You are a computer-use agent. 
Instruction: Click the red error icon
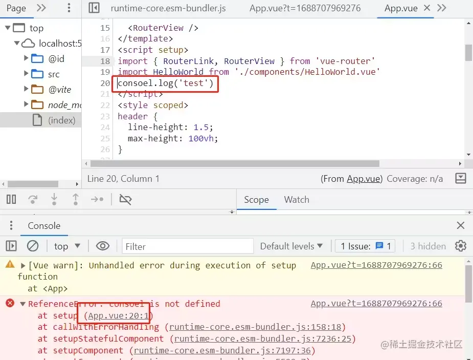(10, 303)
